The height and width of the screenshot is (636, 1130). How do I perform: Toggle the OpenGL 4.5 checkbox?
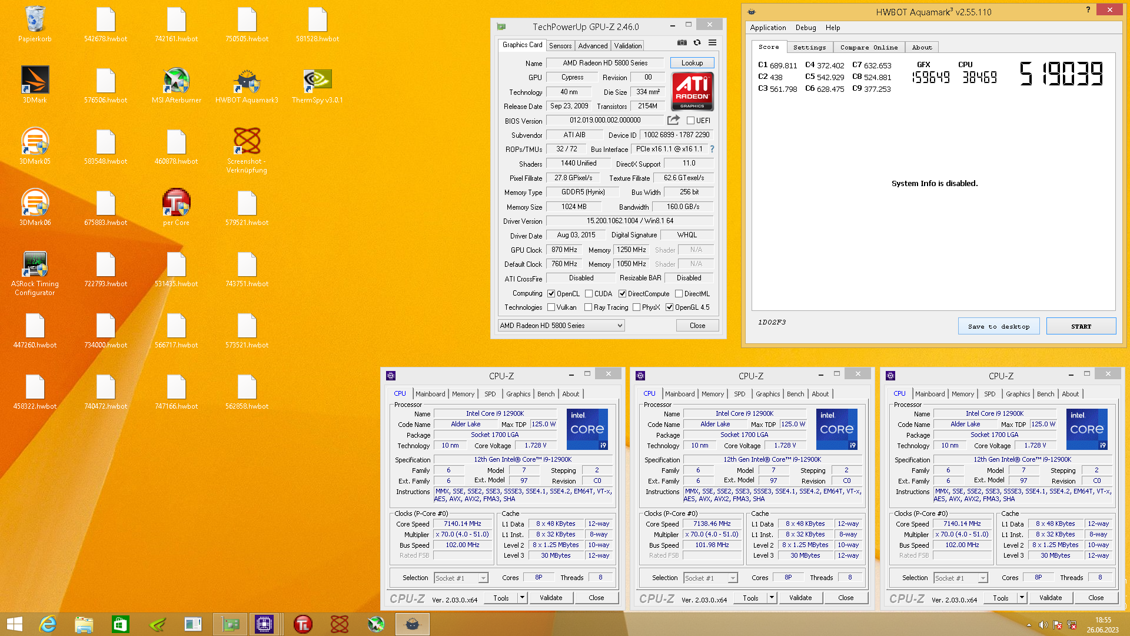[x=669, y=307]
